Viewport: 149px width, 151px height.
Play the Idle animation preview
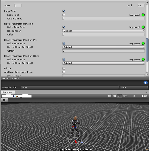point(5,100)
